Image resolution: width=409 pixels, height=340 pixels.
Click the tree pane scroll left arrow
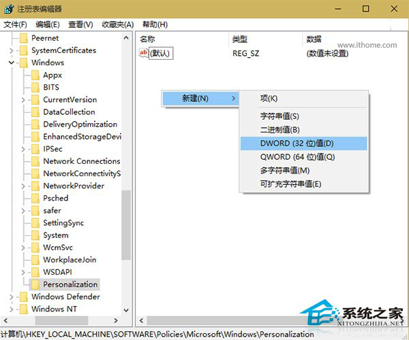point(5,321)
